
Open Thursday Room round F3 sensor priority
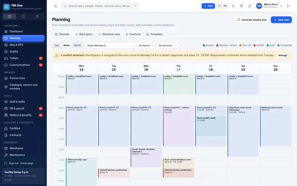tap(179, 126)
